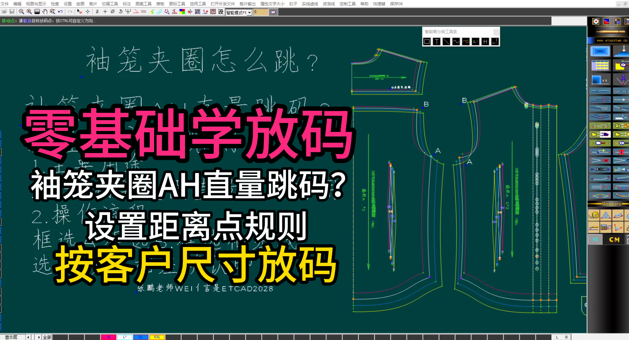Click the undo arrow icon
The image size is (629, 340).
click(x=60, y=11)
